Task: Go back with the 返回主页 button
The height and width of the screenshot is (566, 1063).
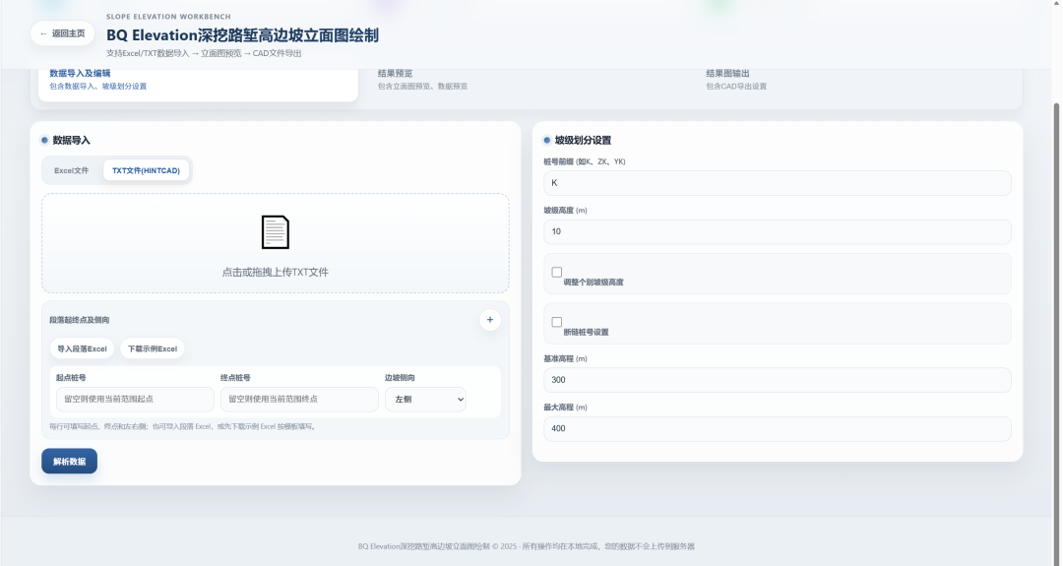Action: tap(62, 33)
